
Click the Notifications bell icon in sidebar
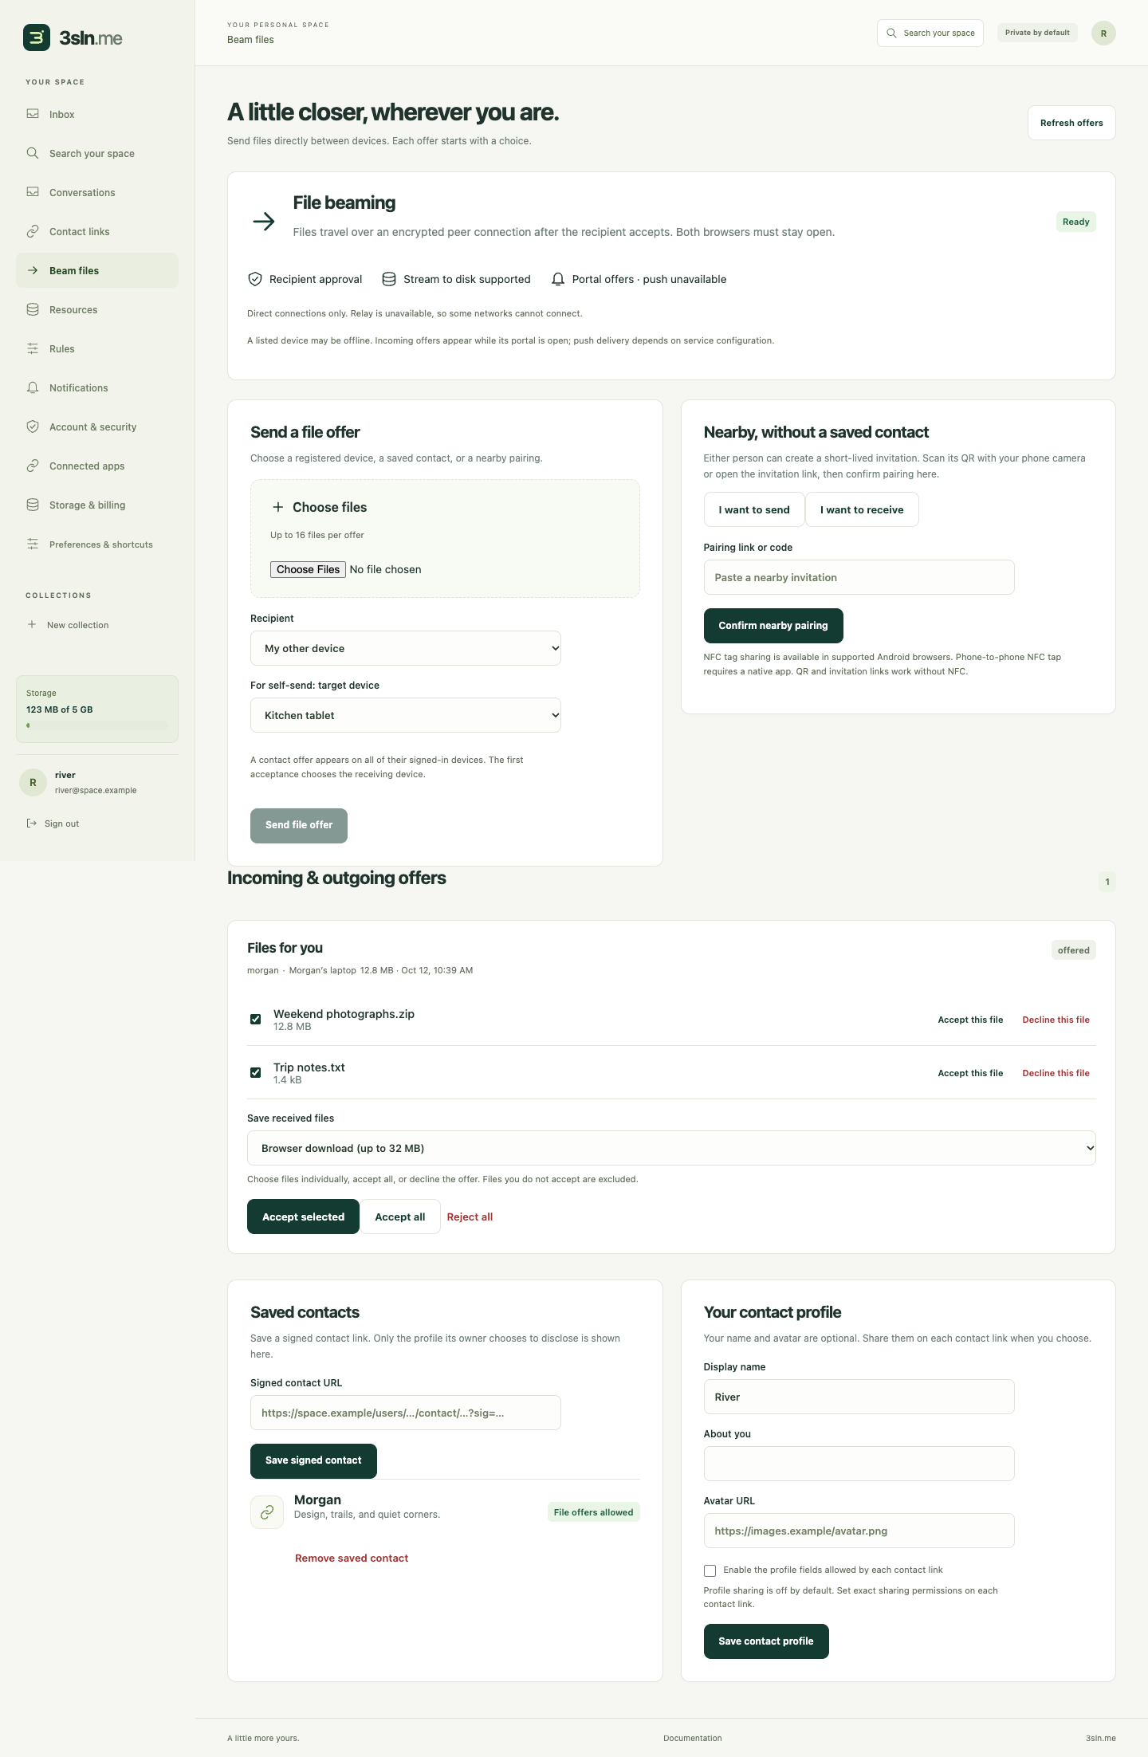[33, 387]
